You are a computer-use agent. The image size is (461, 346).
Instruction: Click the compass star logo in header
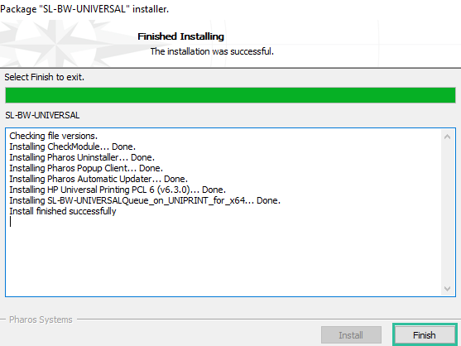pyautogui.click(x=55, y=44)
